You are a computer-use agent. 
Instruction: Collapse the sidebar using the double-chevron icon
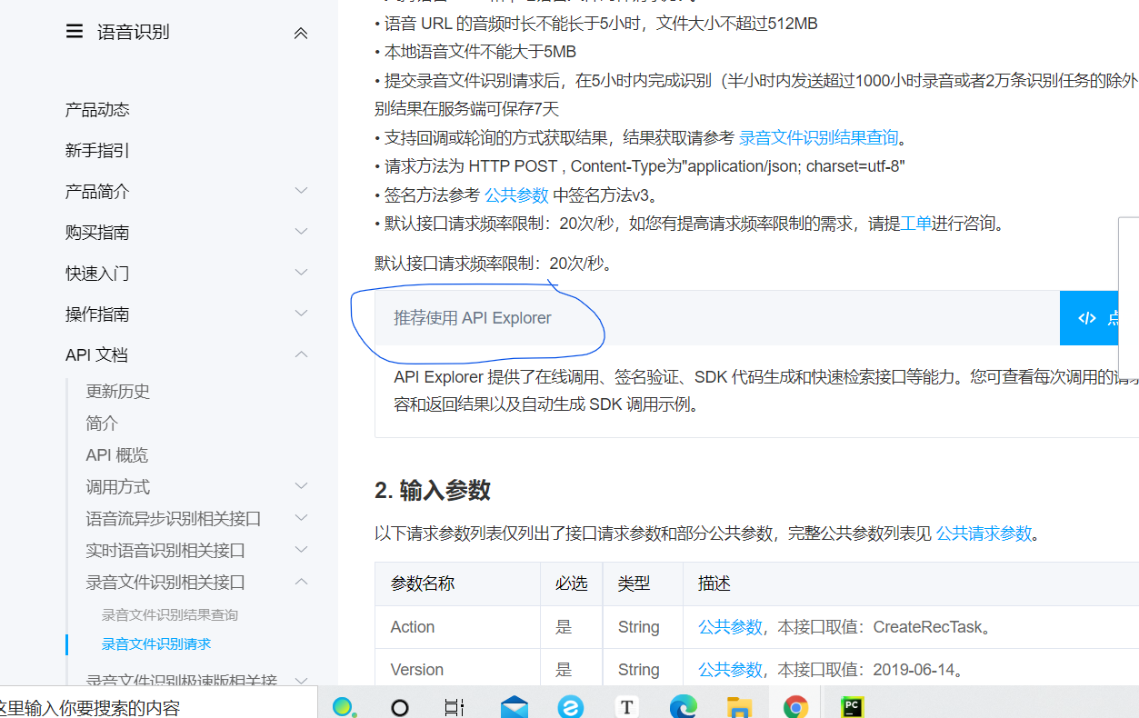pos(300,33)
